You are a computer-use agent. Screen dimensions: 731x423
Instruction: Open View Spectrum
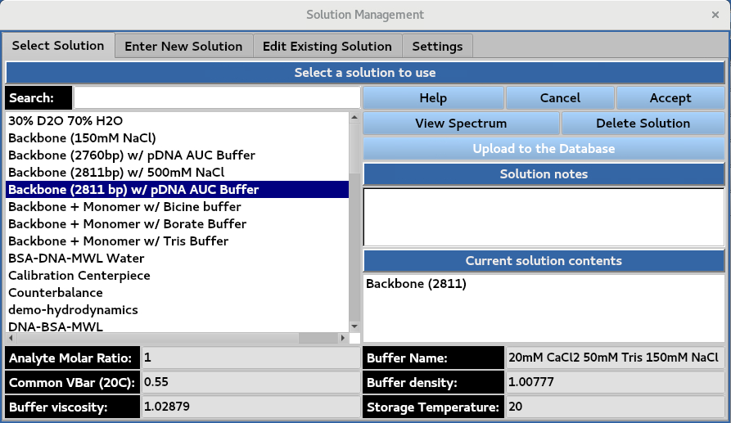point(461,124)
